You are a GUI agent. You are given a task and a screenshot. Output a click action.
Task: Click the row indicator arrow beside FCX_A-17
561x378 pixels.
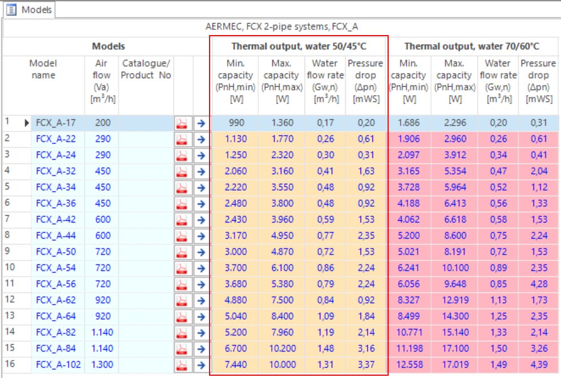(x=26, y=123)
